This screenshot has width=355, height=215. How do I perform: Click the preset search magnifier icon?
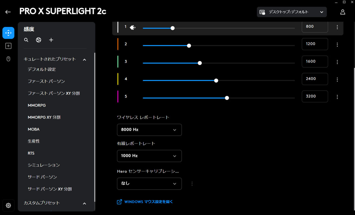coord(26,40)
